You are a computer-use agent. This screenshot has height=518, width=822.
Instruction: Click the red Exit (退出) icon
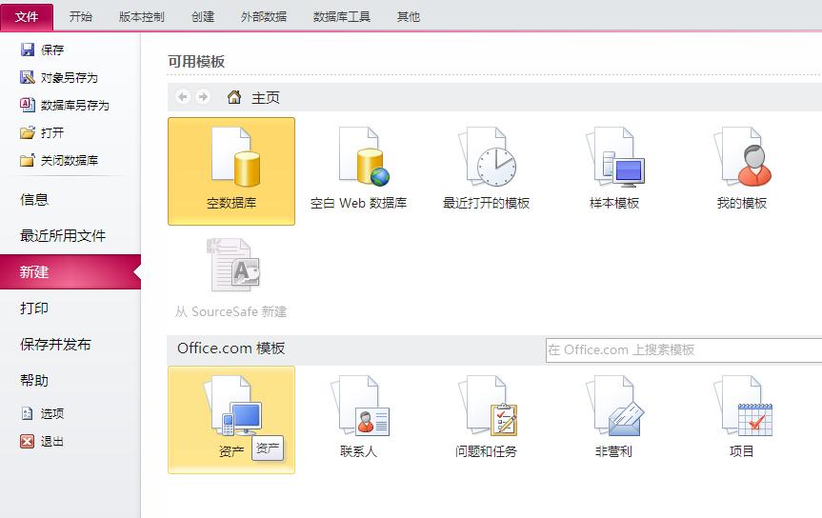pos(28,442)
